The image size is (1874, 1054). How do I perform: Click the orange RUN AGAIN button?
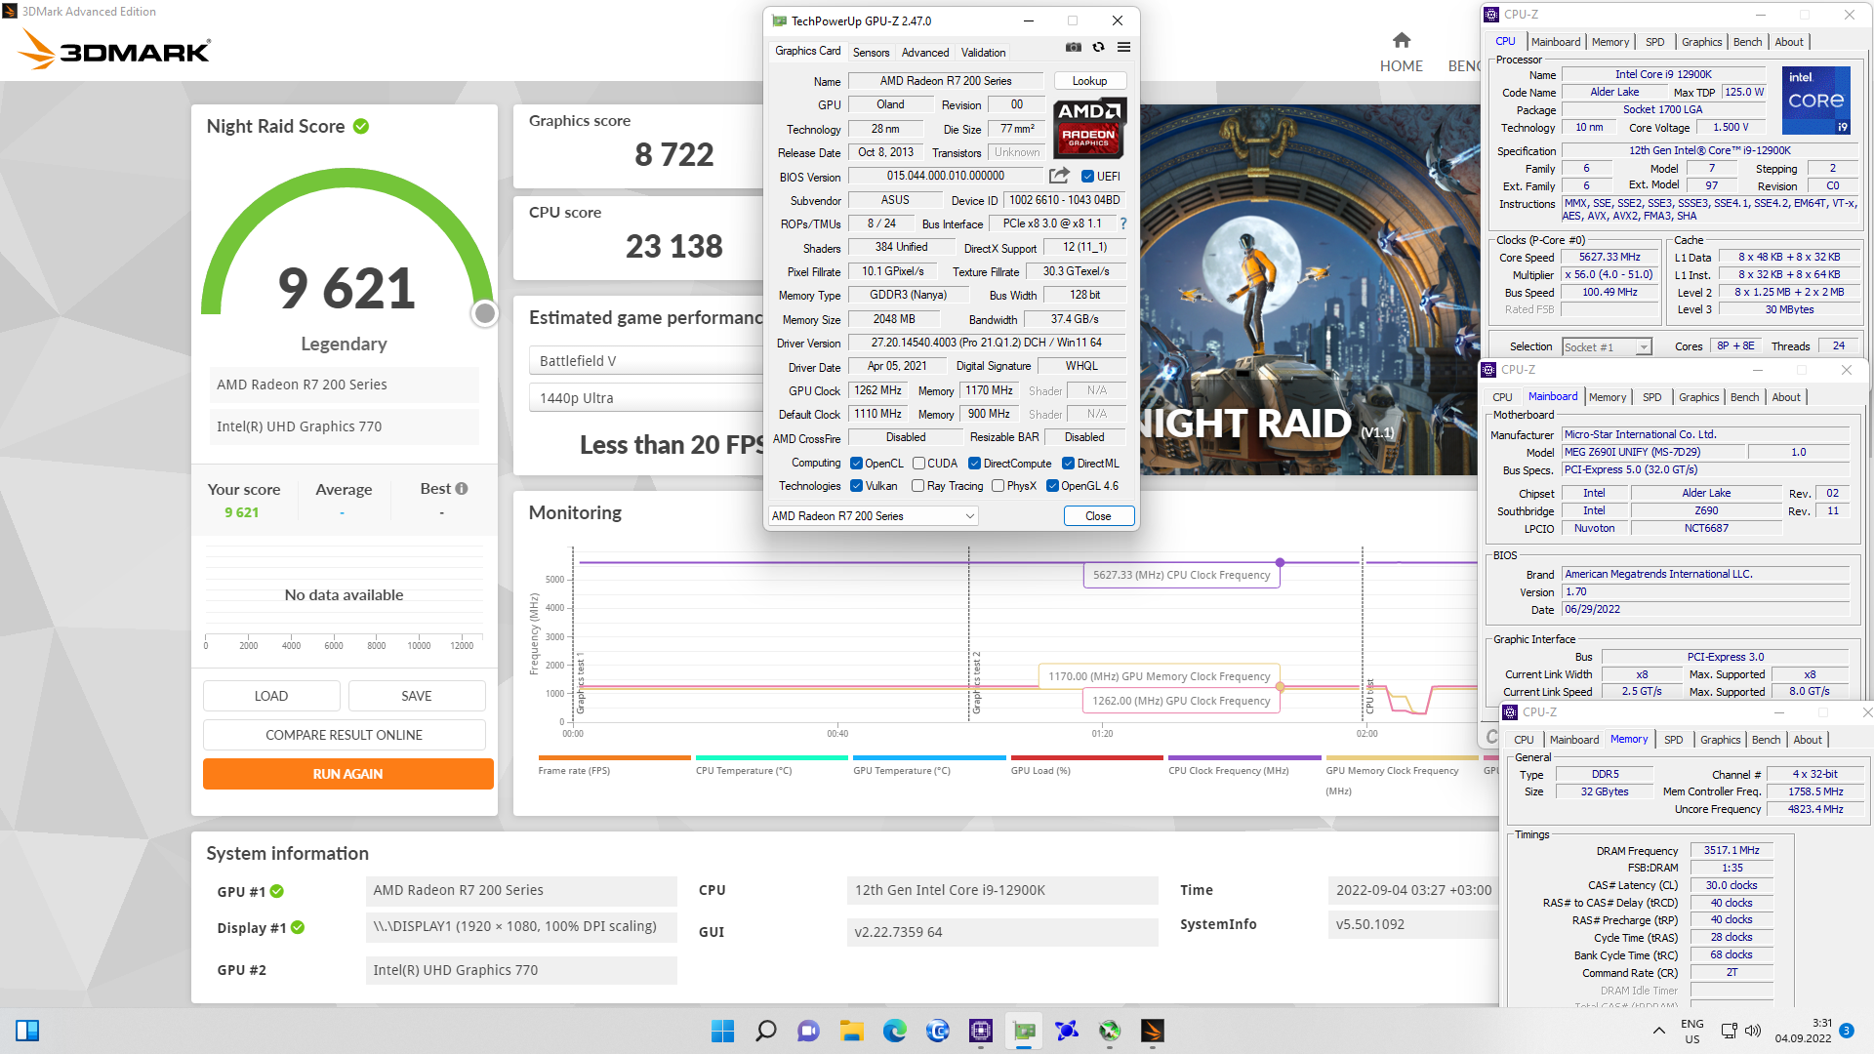[347, 774]
